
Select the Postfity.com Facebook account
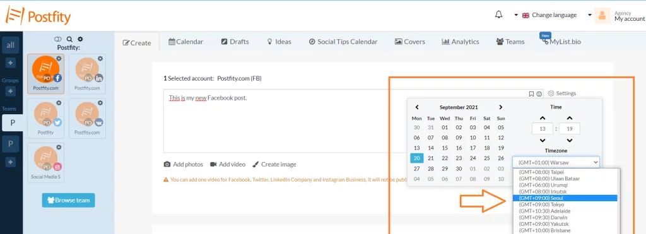click(45, 74)
